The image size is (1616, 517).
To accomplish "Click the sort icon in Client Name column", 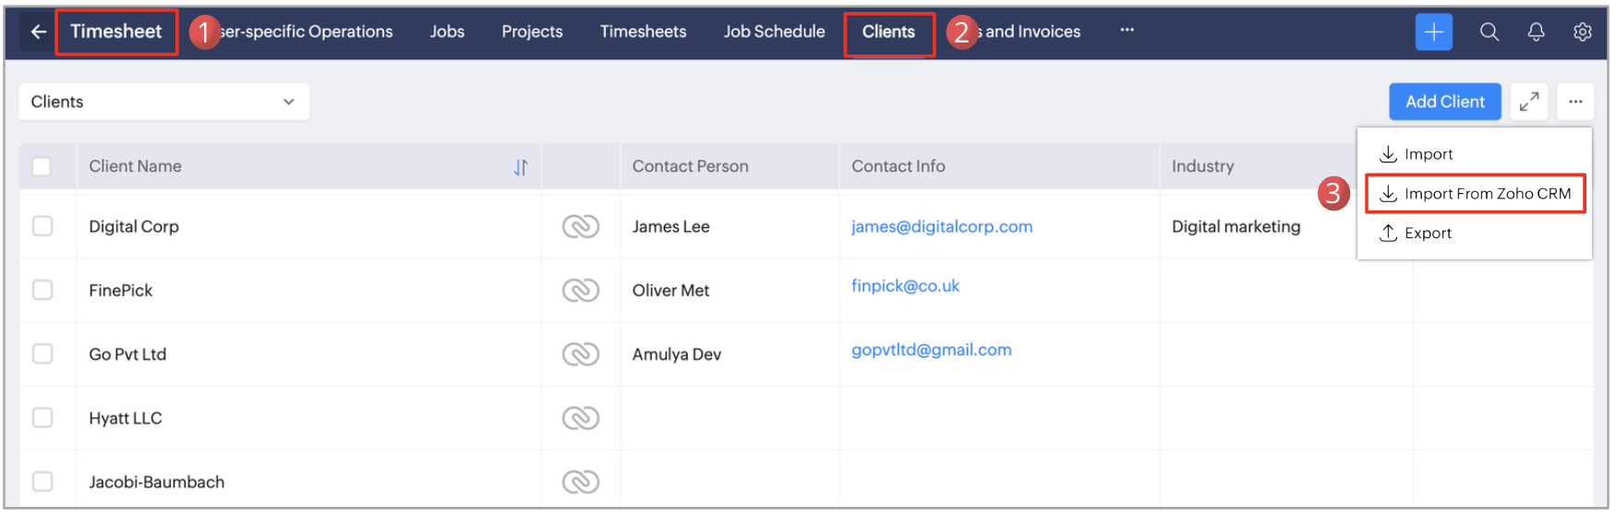I will pyautogui.click(x=521, y=167).
